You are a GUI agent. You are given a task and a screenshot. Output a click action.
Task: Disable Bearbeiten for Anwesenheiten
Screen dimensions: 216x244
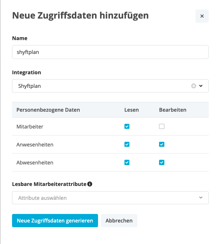point(162,144)
